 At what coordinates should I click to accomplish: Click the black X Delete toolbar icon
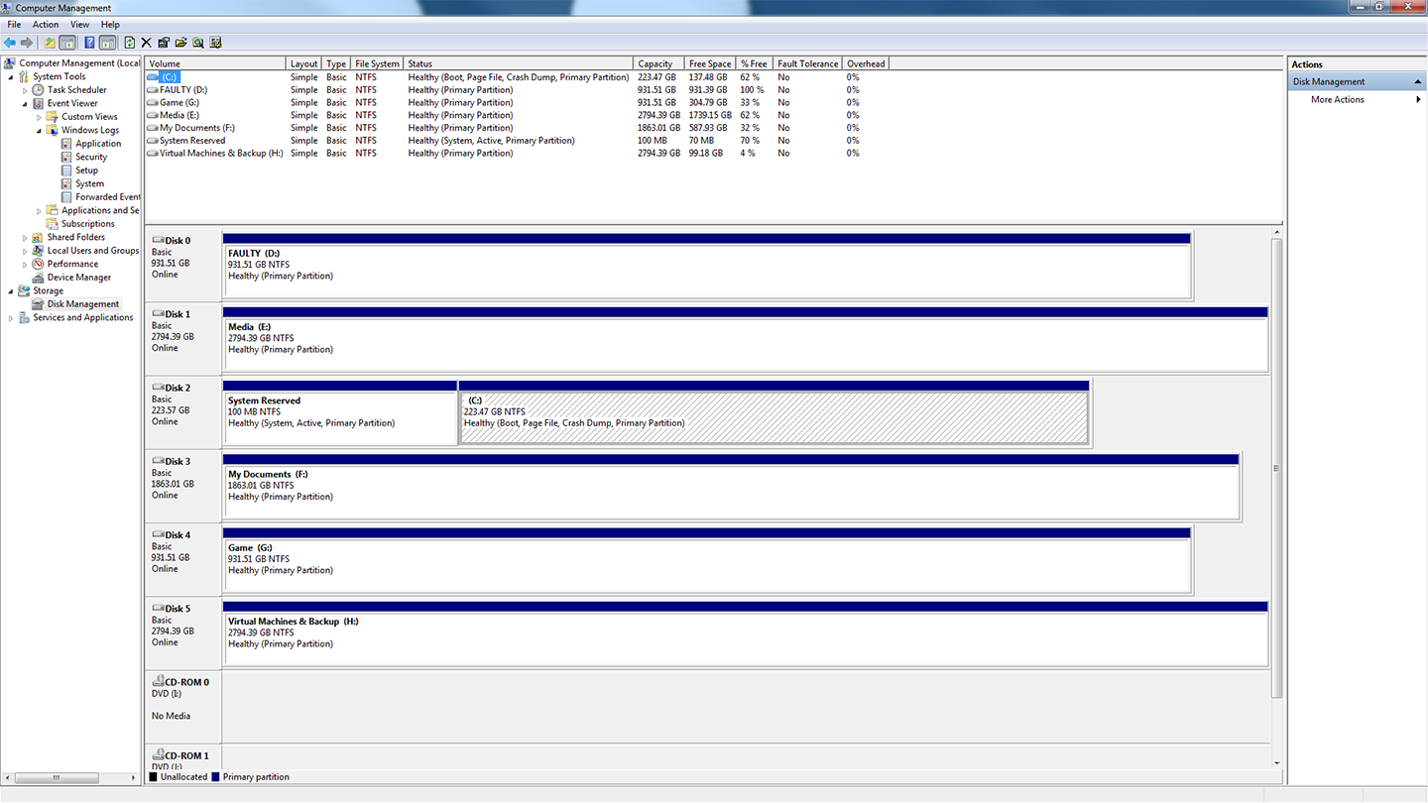(x=146, y=43)
